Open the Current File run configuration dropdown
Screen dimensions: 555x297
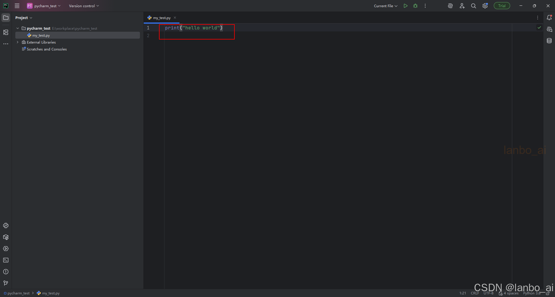coord(386,5)
